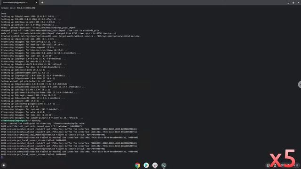Click the 'Setting up wine32:i386' line
Screen dimensions: 301x169
click(x=23, y=107)
